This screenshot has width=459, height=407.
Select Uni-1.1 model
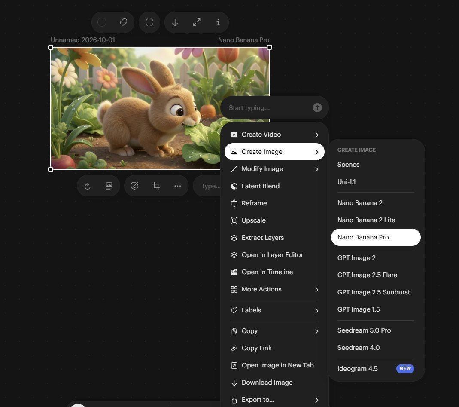[x=376, y=182]
